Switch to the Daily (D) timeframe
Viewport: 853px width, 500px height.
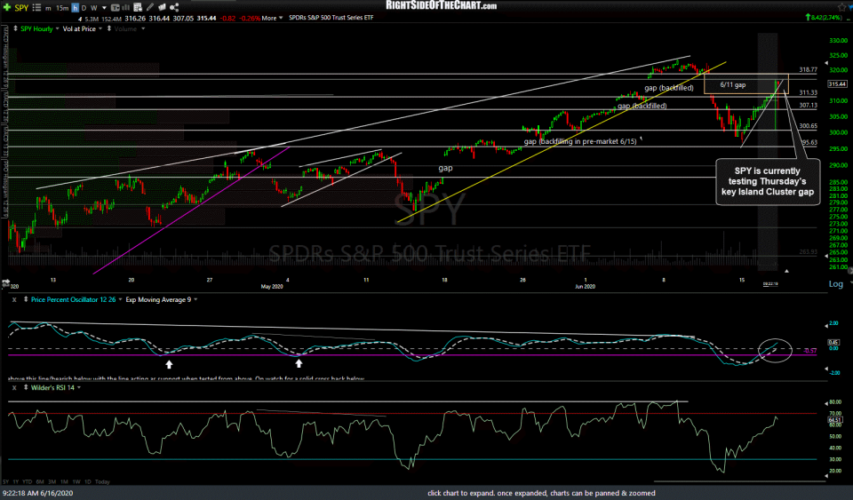click(x=84, y=8)
